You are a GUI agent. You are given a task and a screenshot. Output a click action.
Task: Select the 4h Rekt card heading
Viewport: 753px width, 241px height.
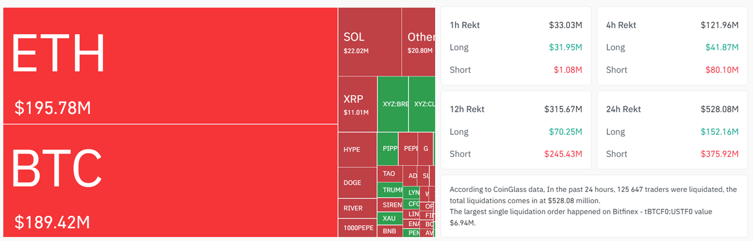coord(621,25)
